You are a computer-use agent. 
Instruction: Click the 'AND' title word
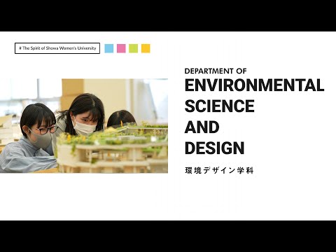tap(202, 127)
